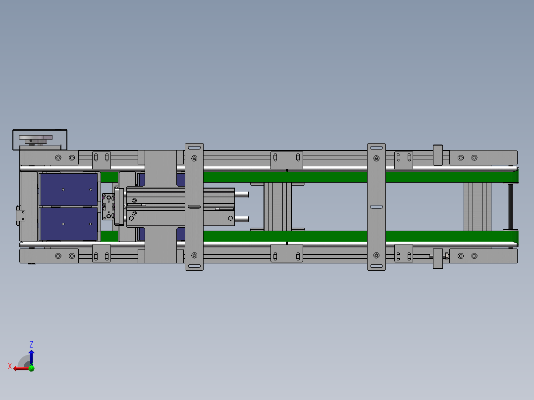Image resolution: width=534 pixels, height=400 pixels.
Task: Select the outlined motor cover box at top-left
Action: [40, 140]
